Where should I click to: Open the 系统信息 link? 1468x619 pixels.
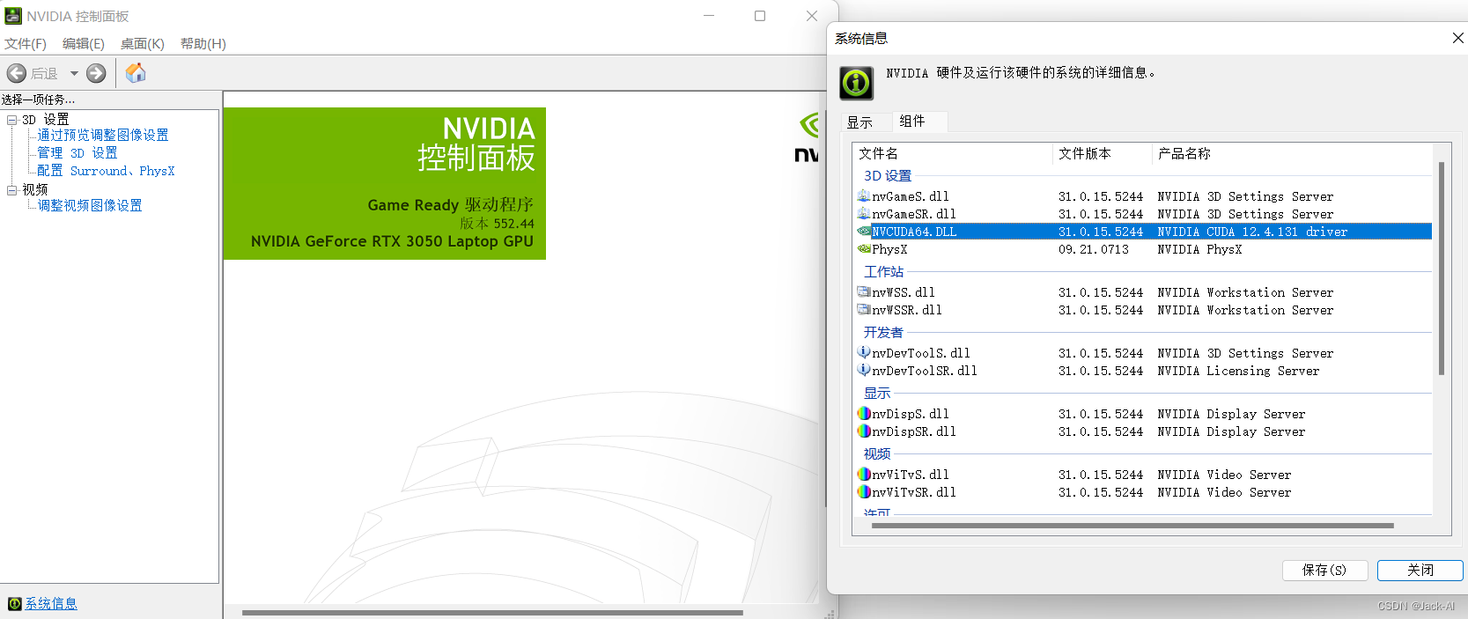click(x=51, y=603)
